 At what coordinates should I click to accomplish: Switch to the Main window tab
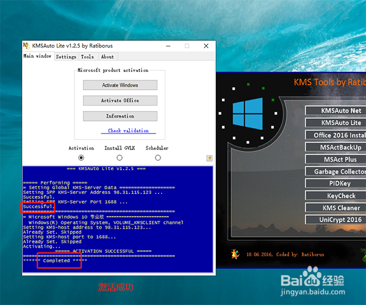coord(37,56)
